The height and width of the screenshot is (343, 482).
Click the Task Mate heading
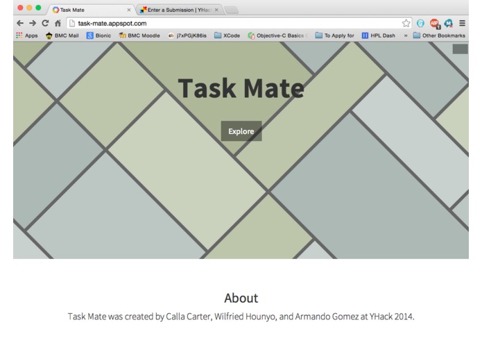[x=241, y=88]
